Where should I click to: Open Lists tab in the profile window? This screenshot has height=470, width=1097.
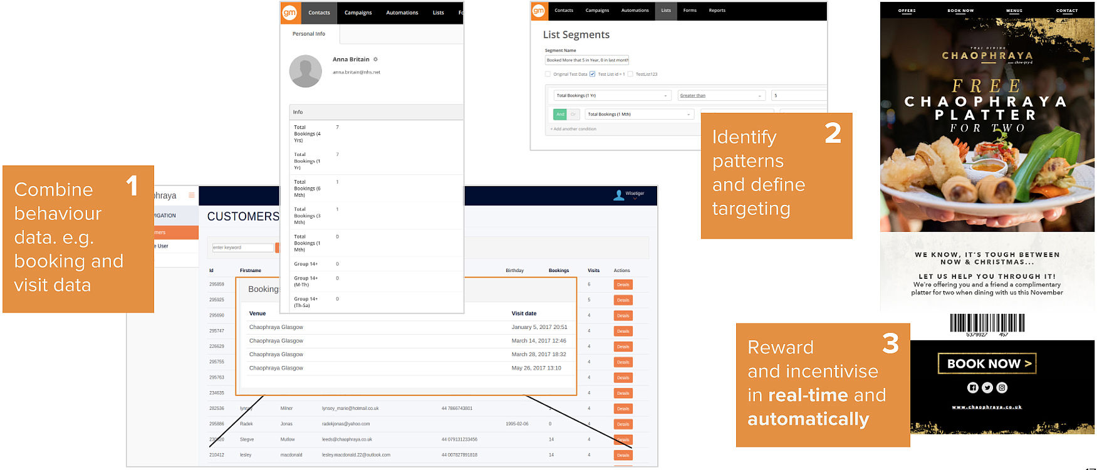[439, 13]
